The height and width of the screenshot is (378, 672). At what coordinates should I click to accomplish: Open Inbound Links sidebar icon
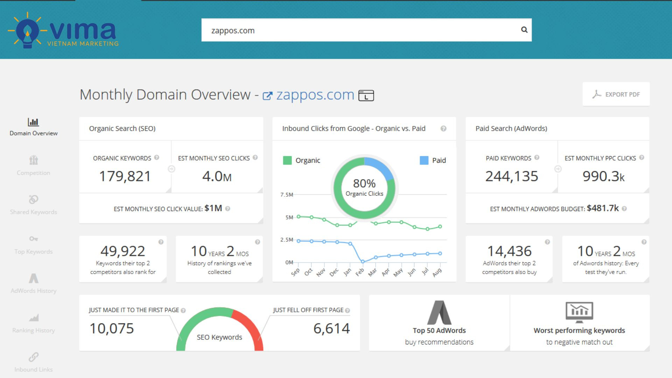pyautogui.click(x=33, y=357)
